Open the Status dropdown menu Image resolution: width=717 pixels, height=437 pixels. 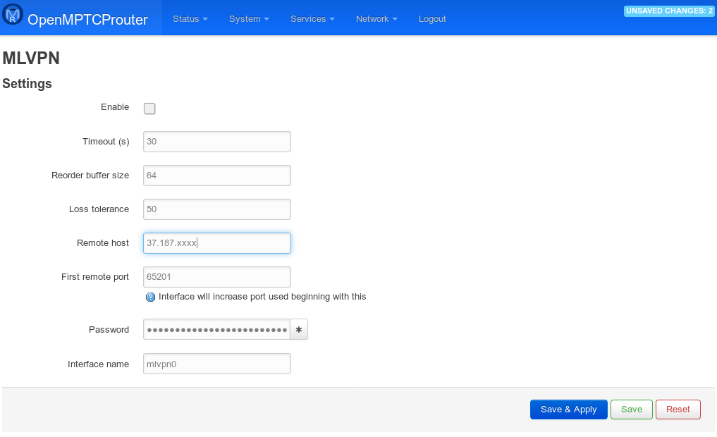point(190,19)
